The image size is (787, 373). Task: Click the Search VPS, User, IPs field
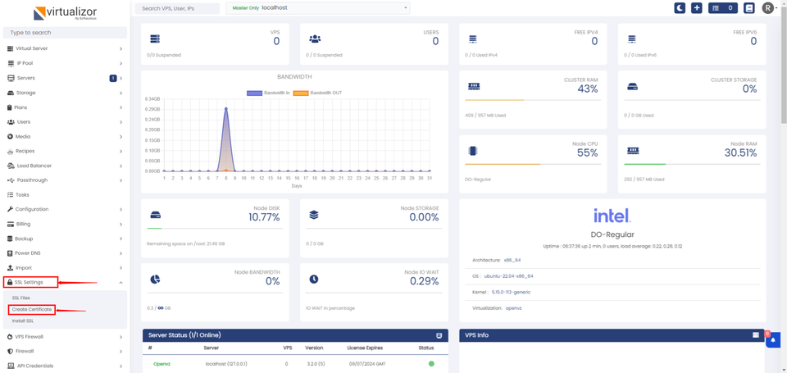point(177,8)
